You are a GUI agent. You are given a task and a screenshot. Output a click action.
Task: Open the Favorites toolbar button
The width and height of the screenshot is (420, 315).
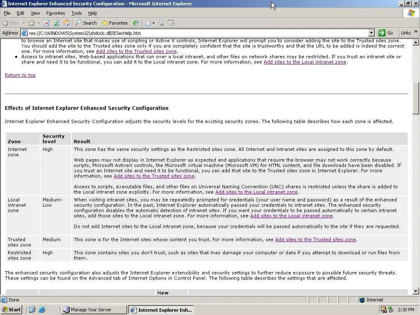115,23
